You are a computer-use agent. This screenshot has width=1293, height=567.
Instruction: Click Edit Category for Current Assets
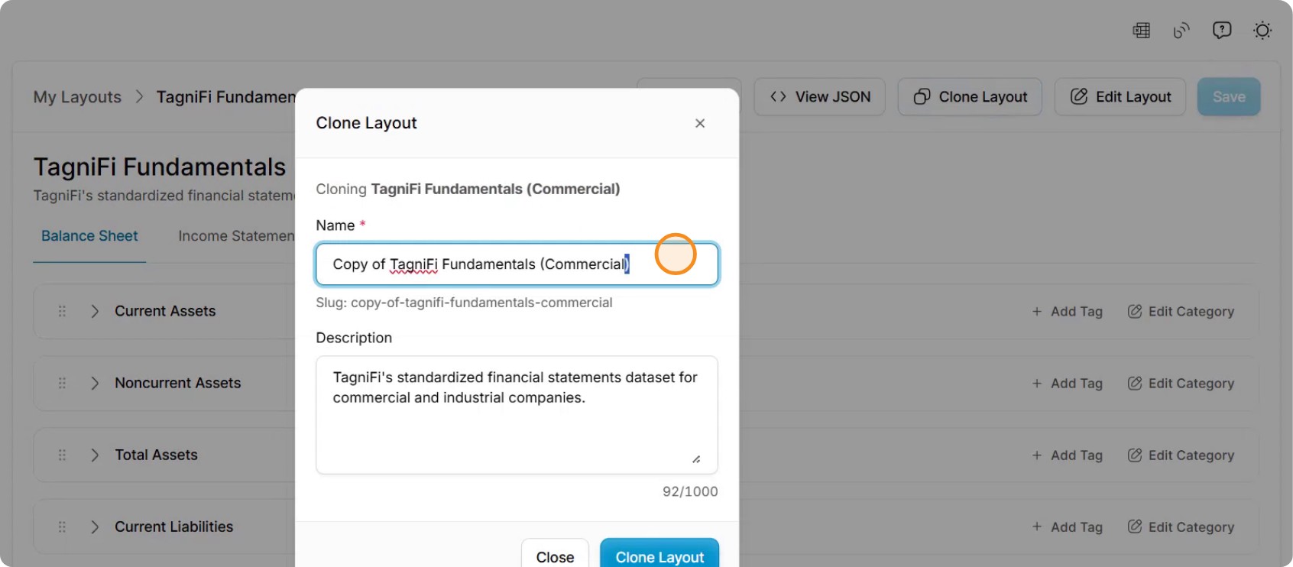[x=1181, y=311]
